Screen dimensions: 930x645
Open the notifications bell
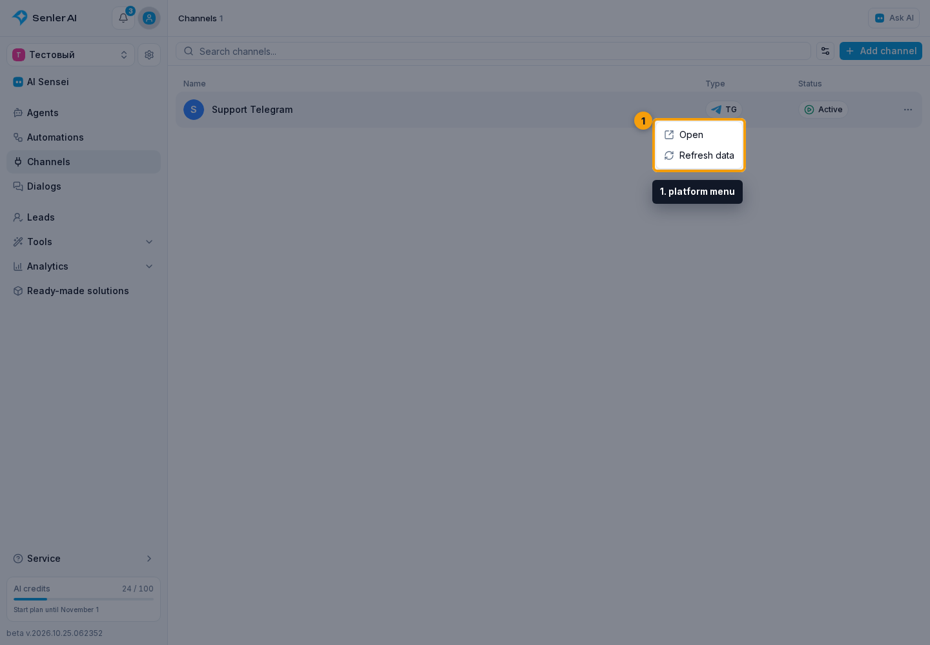[123, 18]
